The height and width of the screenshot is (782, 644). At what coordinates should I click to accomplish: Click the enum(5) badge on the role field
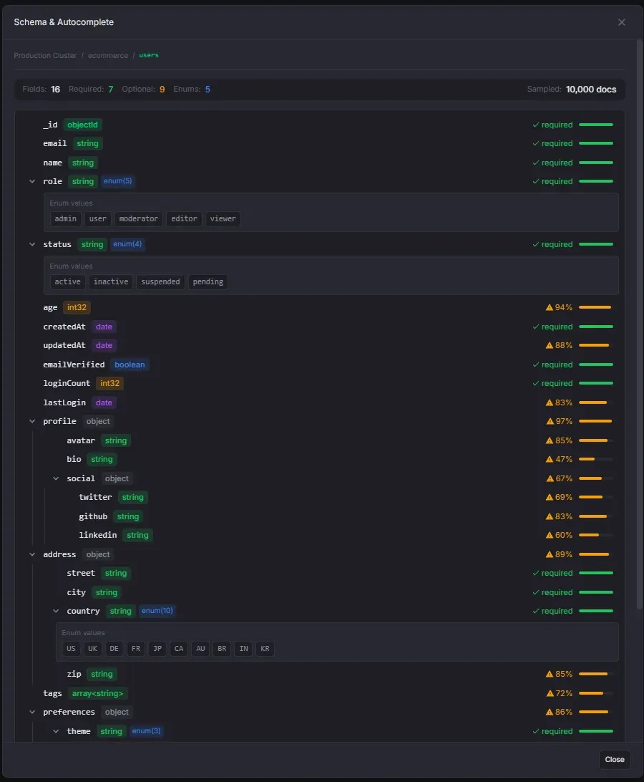(117, 181)
